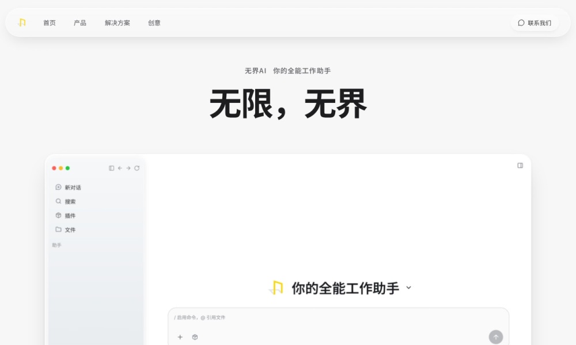Click the yellow minimize window dot
Screen dimensions: 576x345
61,168
